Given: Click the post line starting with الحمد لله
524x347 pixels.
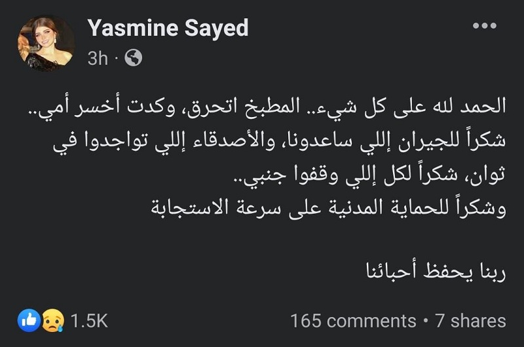Looking at the screenshot, I should (267, 107).
